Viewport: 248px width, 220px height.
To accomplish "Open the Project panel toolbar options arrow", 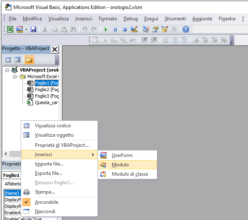I will click(57, 62).
